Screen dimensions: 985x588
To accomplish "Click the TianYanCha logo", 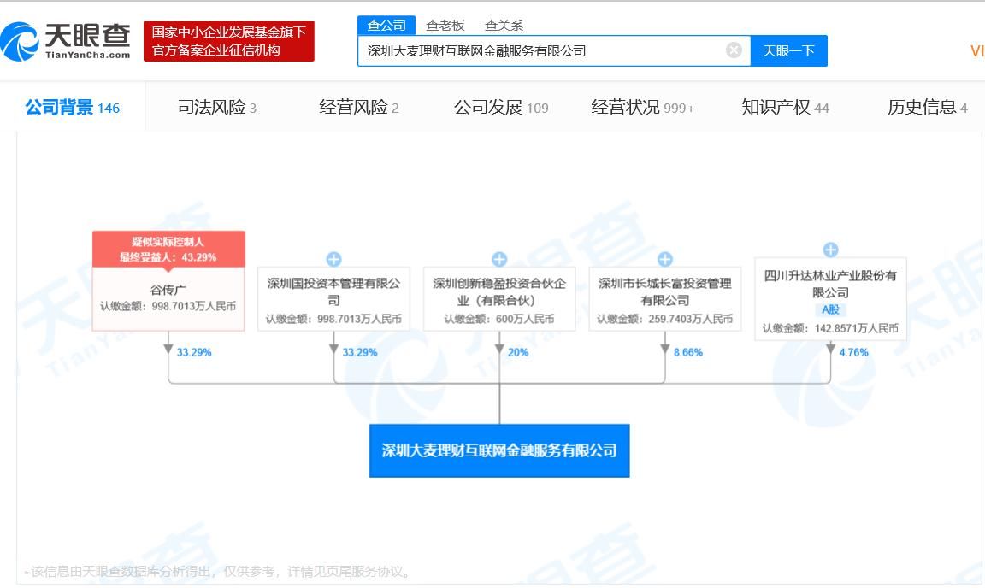I will pyautogui.click(x=65, y=42).
